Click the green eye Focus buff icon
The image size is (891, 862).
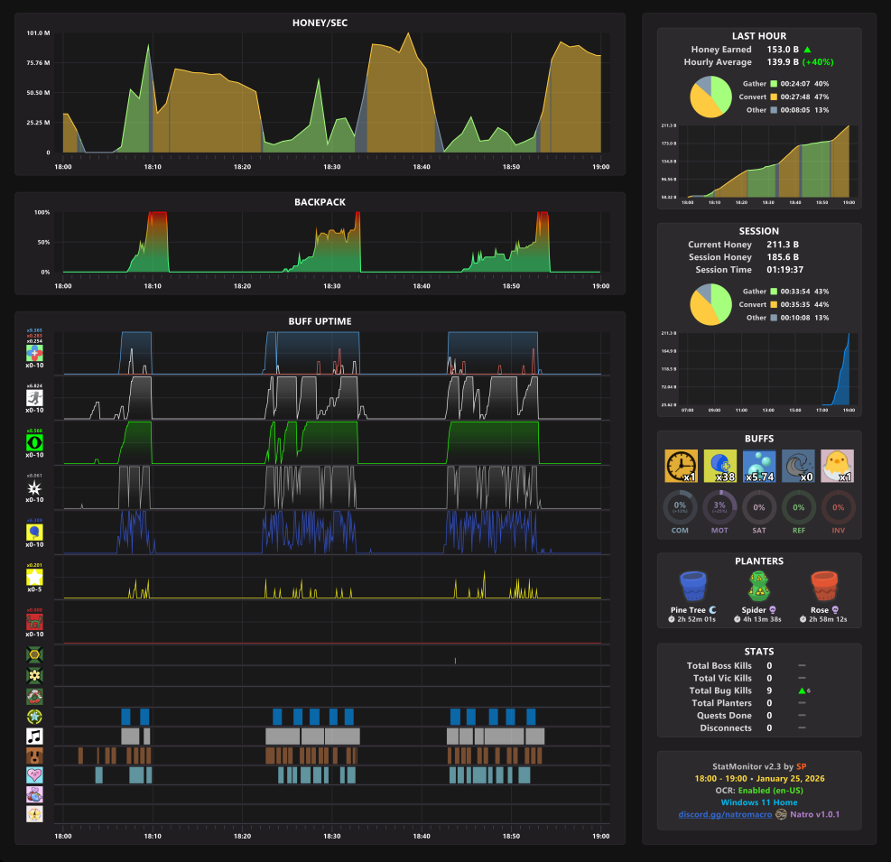[34, 442]
